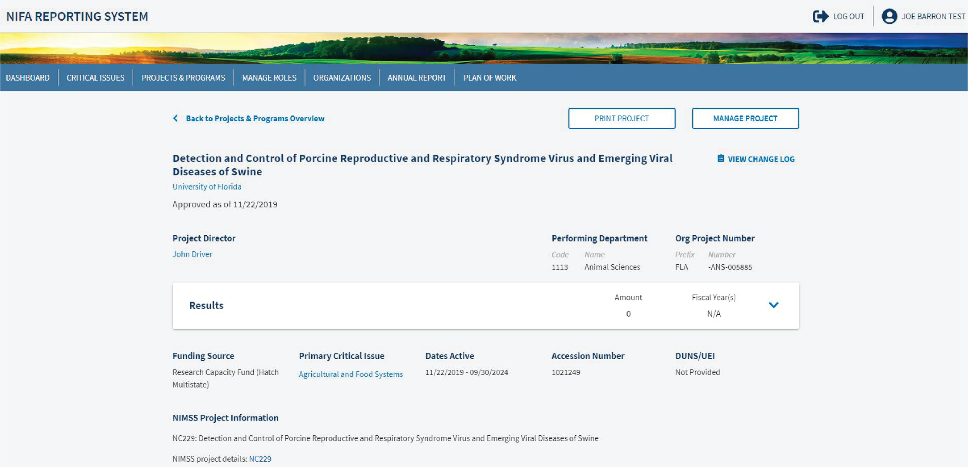Viewport: 968px width, 467px height.
Task: Go to Critical Issues tab
Action: click(x=95, y=78)
